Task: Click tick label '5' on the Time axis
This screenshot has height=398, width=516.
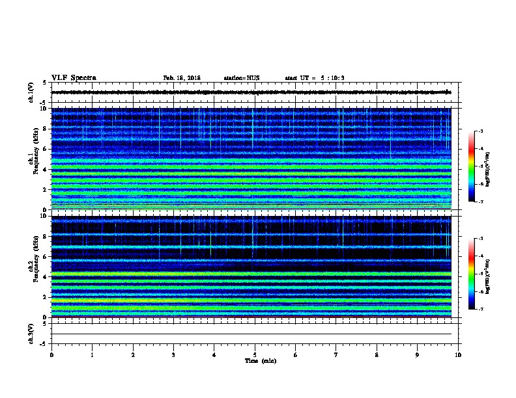Action: pyautogui.click(x=255, y=355)
